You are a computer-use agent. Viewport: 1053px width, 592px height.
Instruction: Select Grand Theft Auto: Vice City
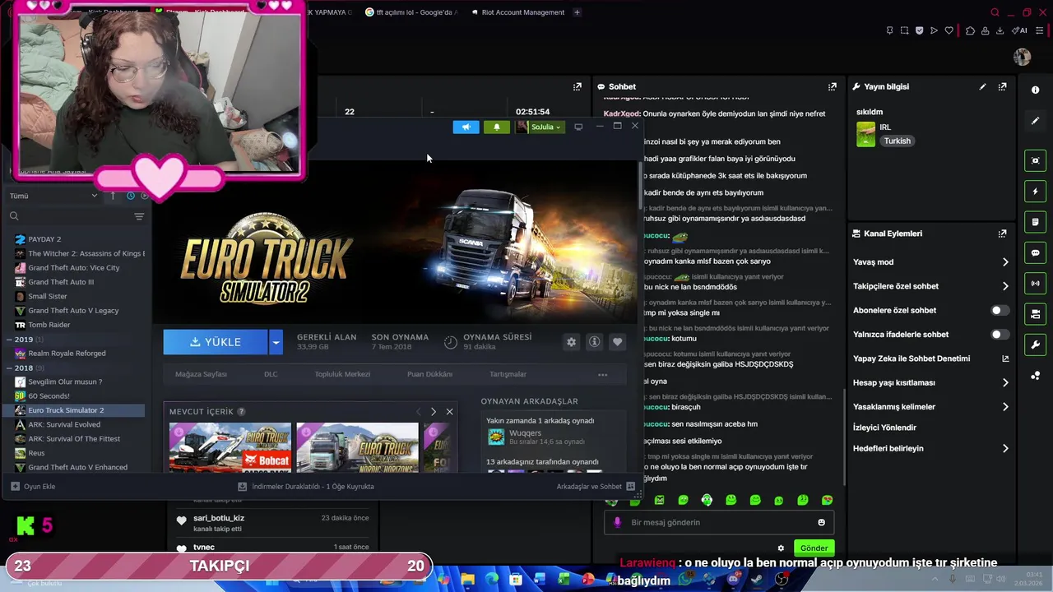click(74, 268)
